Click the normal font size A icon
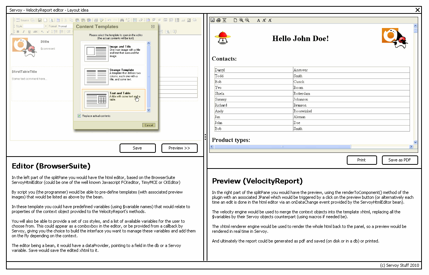The width and height of the screenshot is (429, 275). [x=258, y=20]
